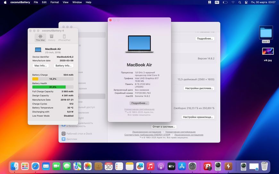Select the test 1 folder on desktop
The width and height of the screenshot is (279, 174).
coord(266,35)
